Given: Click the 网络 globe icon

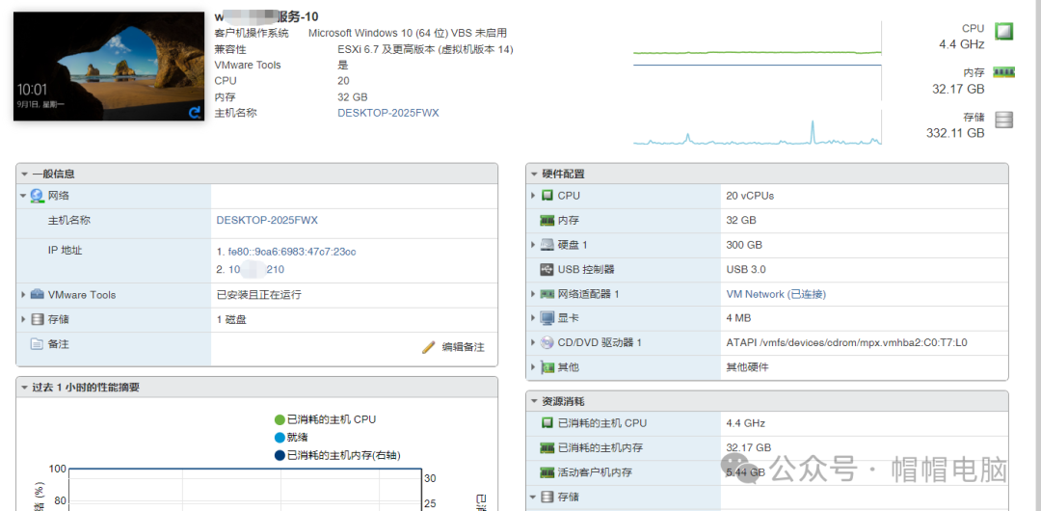Looking at the screenshot, I should tap(38, 196).
